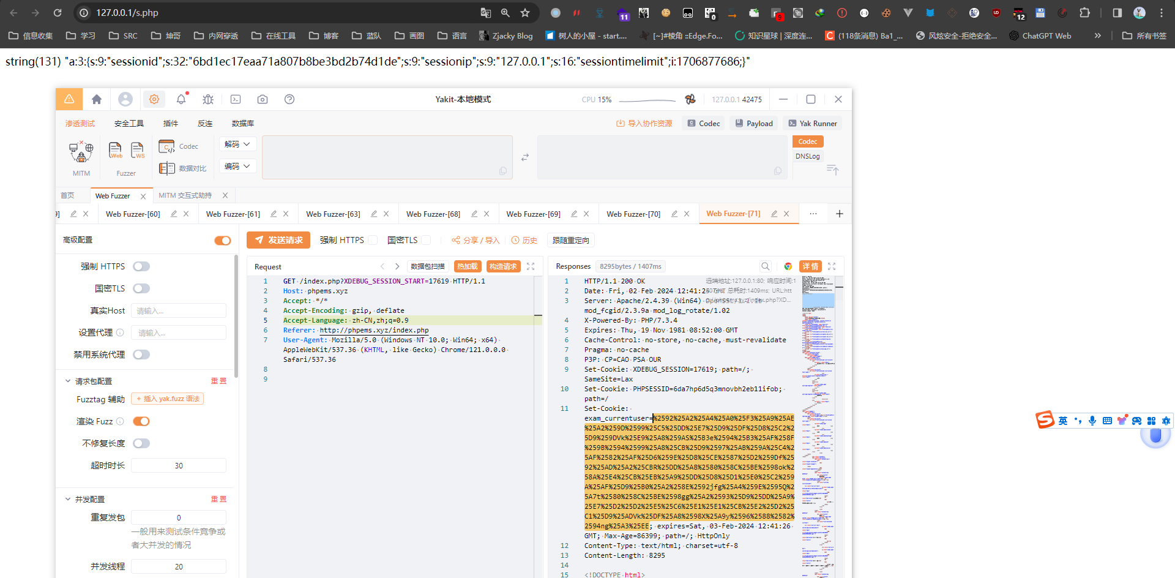Viewport: 1175px width, 578px height.
Task: Switch to the 安全工具 menu
Action: (x=129, y=123)
